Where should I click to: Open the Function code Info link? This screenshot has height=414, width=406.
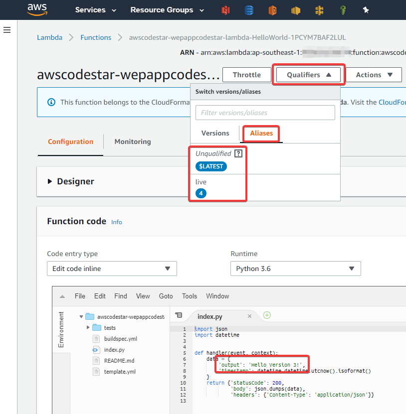point(117,222)
